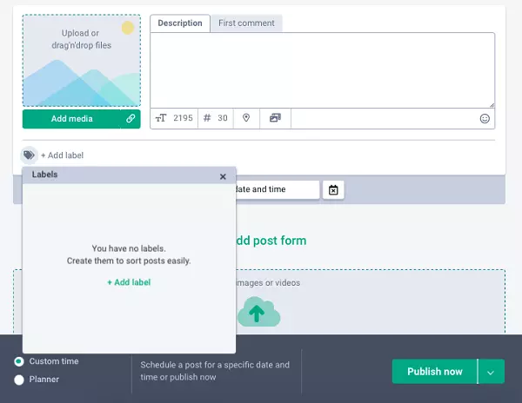This screenshot has height=403, width=522.
Task: Click inside the description text area
Action: tap(322, 69)
